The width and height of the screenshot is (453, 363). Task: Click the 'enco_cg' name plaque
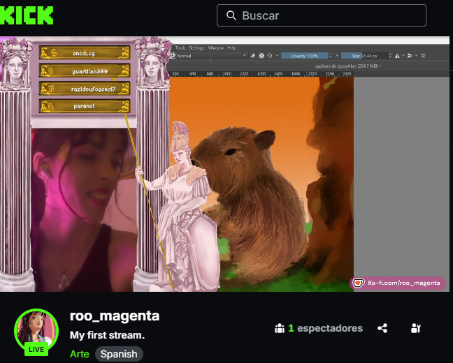[85, 53]
